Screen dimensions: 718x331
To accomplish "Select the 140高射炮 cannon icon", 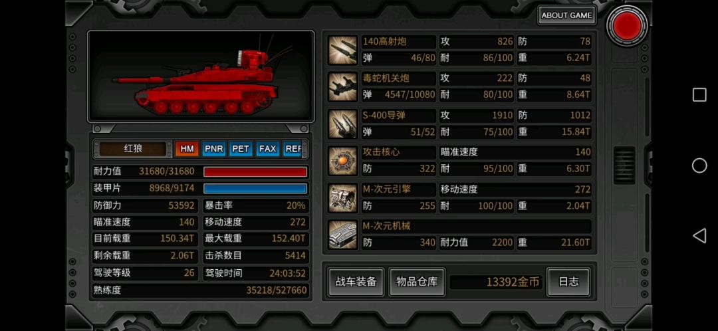I will 342,50.
